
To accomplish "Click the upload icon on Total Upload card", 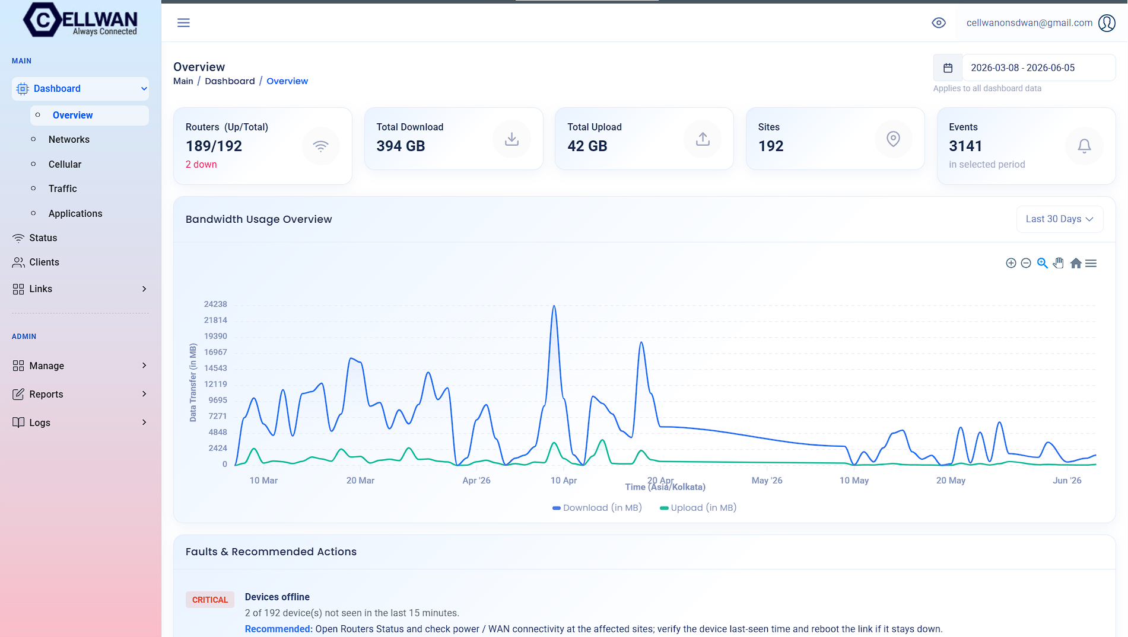I will click(x=703, y=139).
